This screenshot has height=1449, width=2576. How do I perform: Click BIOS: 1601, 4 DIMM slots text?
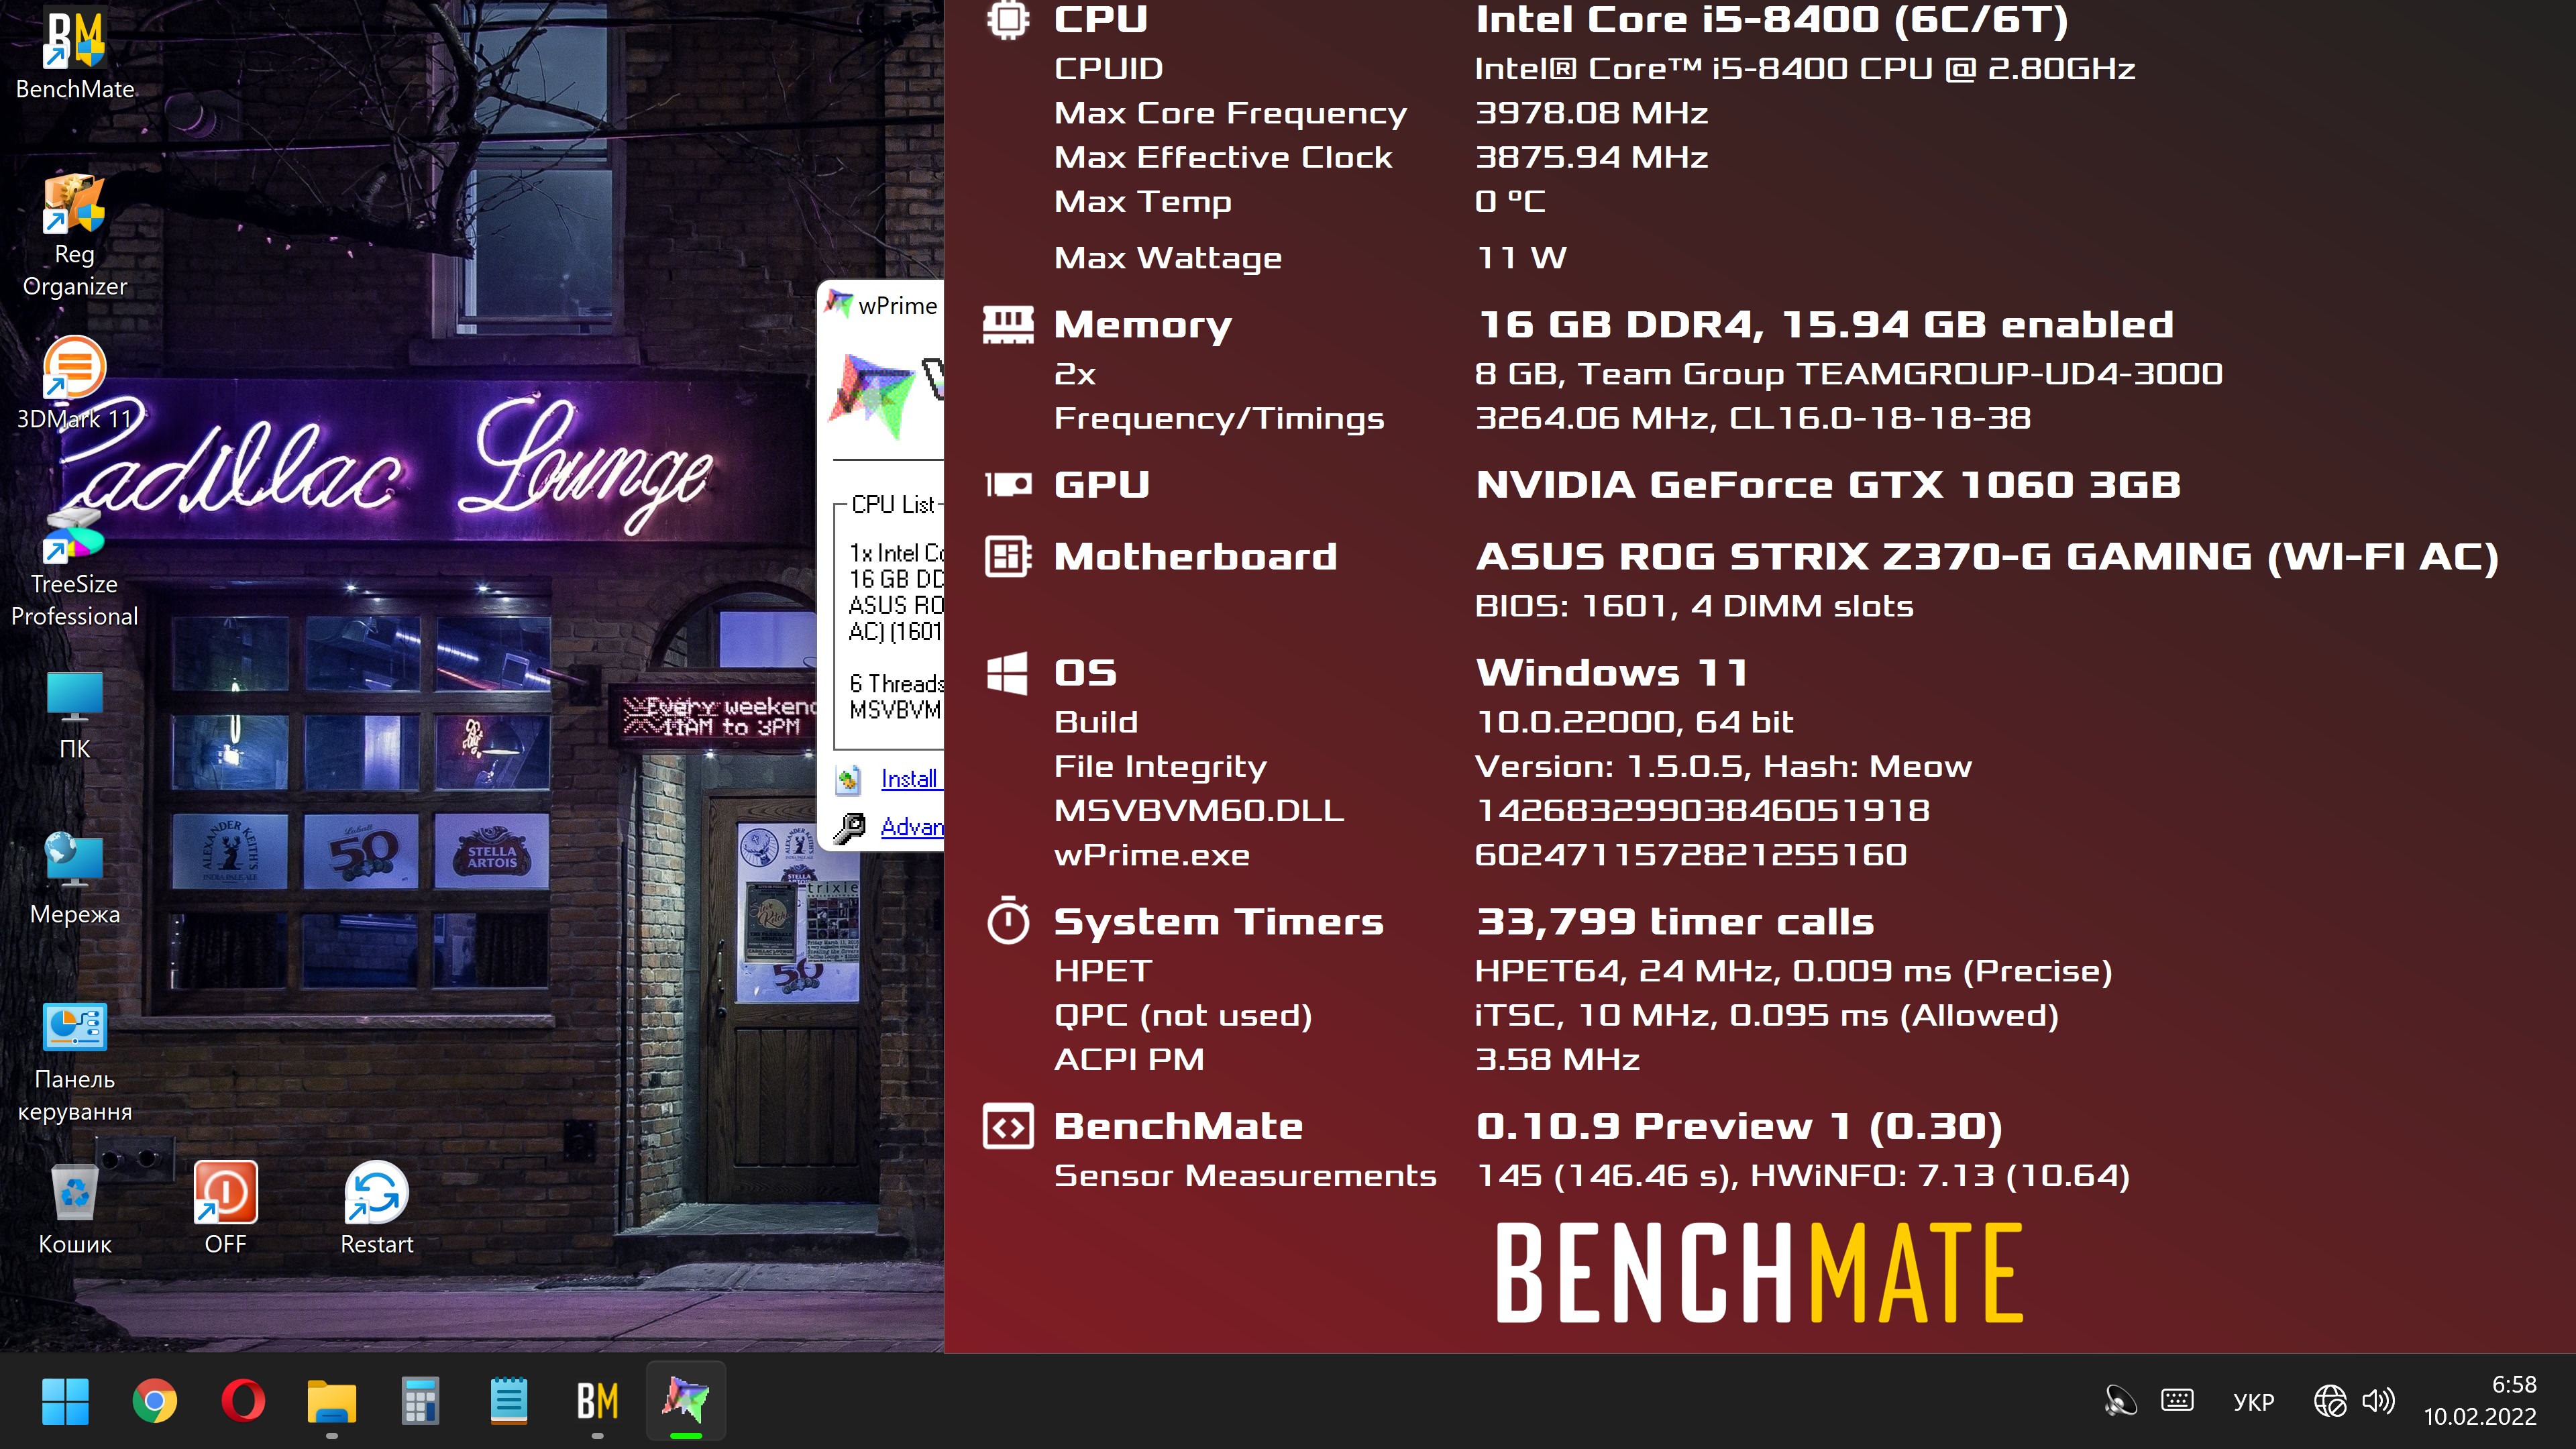1694,606
